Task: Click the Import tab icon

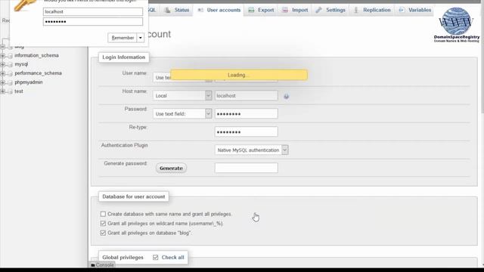Action: pyautogui.click(x=285, y=10)
